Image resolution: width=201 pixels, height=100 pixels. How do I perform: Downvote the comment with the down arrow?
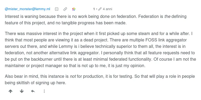point(22,91)
